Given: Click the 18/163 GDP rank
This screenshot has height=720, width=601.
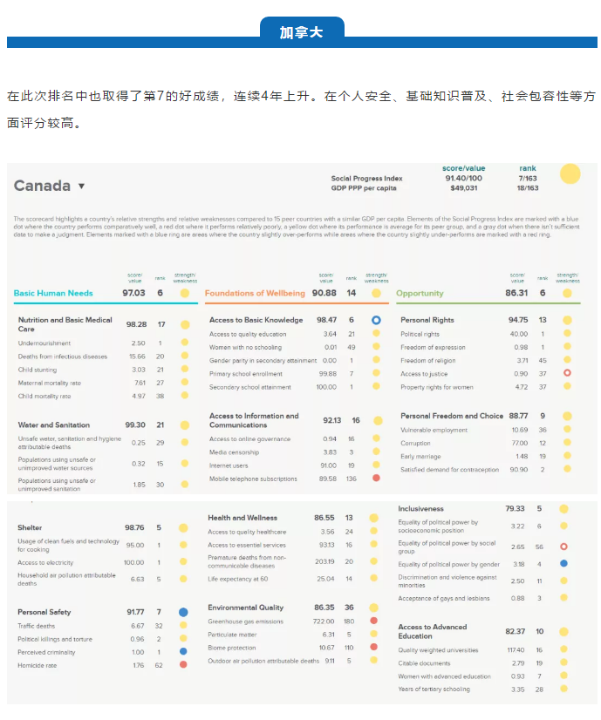Looking at the screenshot, I should [x=528, y=187].
